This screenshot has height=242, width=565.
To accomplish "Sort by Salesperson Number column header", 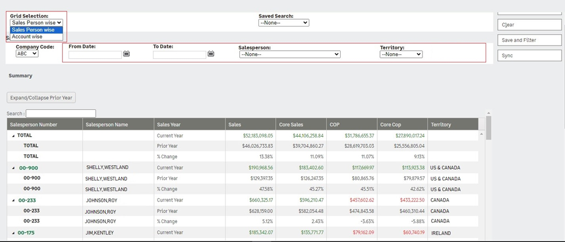I will coord(45,124).
